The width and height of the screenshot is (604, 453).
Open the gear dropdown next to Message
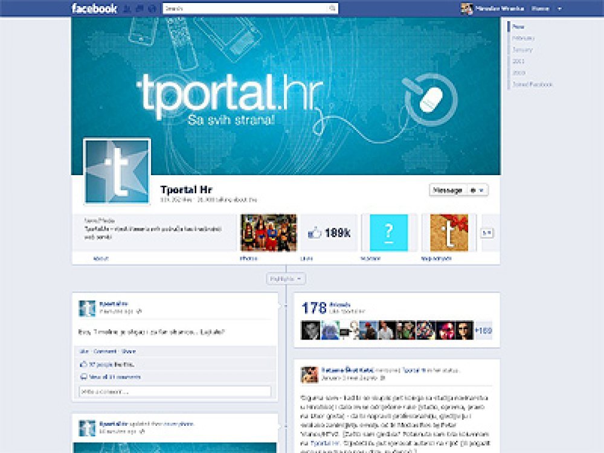(477, 190)
